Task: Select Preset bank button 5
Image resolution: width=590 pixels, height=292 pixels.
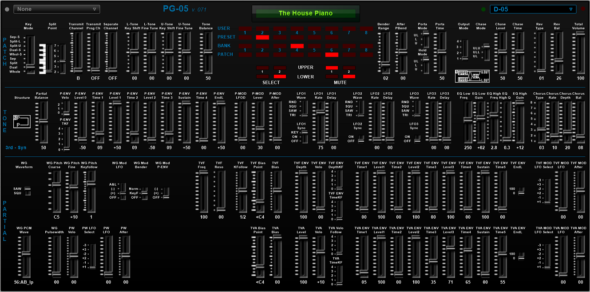Action: coord(314,37)
